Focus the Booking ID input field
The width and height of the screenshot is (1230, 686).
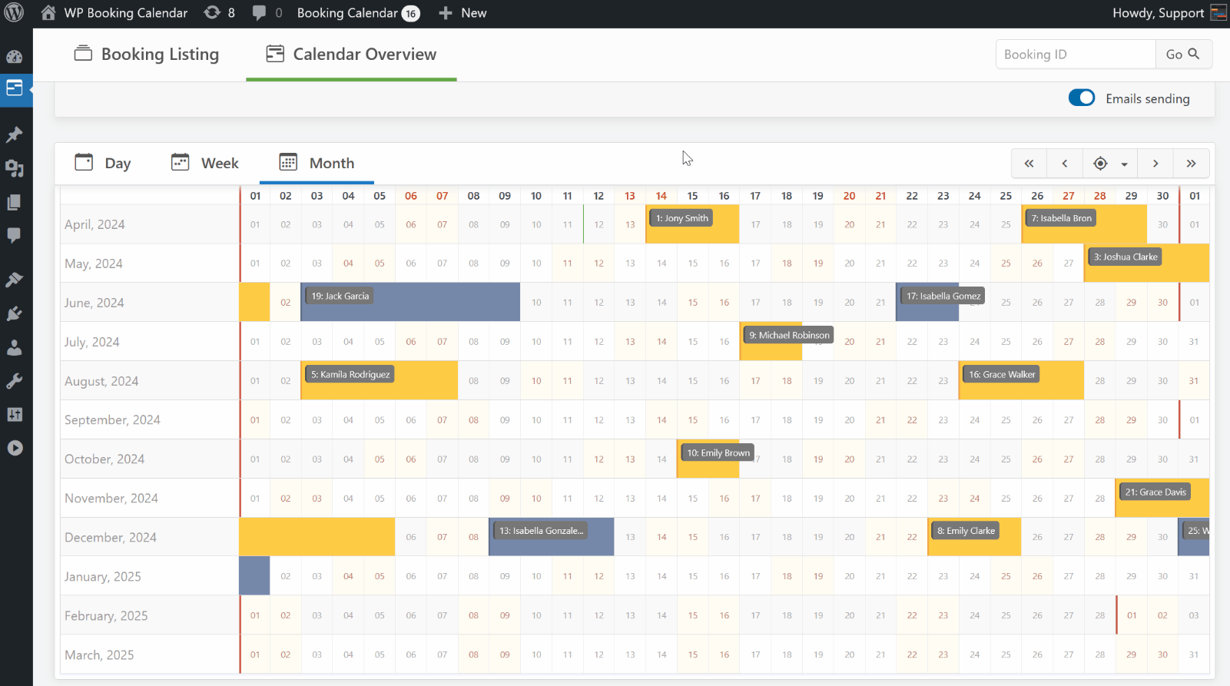click(x=1076, y=54)
